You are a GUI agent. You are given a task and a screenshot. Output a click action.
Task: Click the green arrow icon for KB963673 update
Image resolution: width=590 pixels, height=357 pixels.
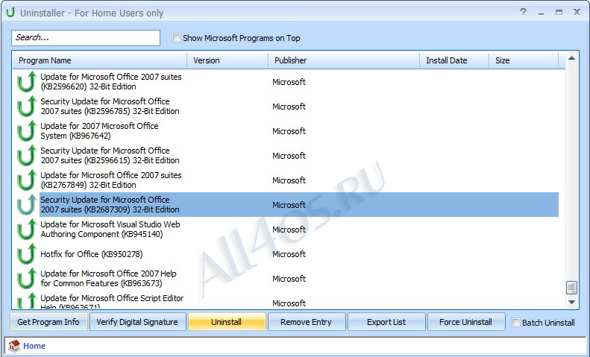[x=27, y=279]
